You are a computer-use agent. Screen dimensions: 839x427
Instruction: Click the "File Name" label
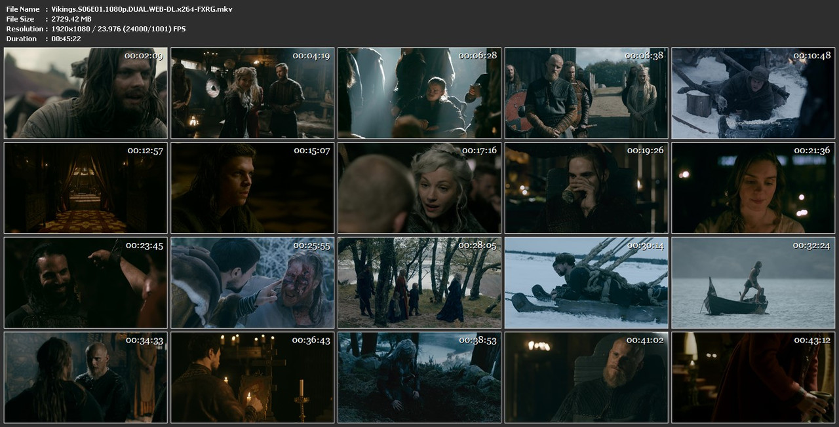pos(23,9)
